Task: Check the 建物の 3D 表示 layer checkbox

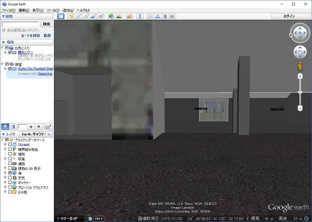Action: tap(10, 168)
